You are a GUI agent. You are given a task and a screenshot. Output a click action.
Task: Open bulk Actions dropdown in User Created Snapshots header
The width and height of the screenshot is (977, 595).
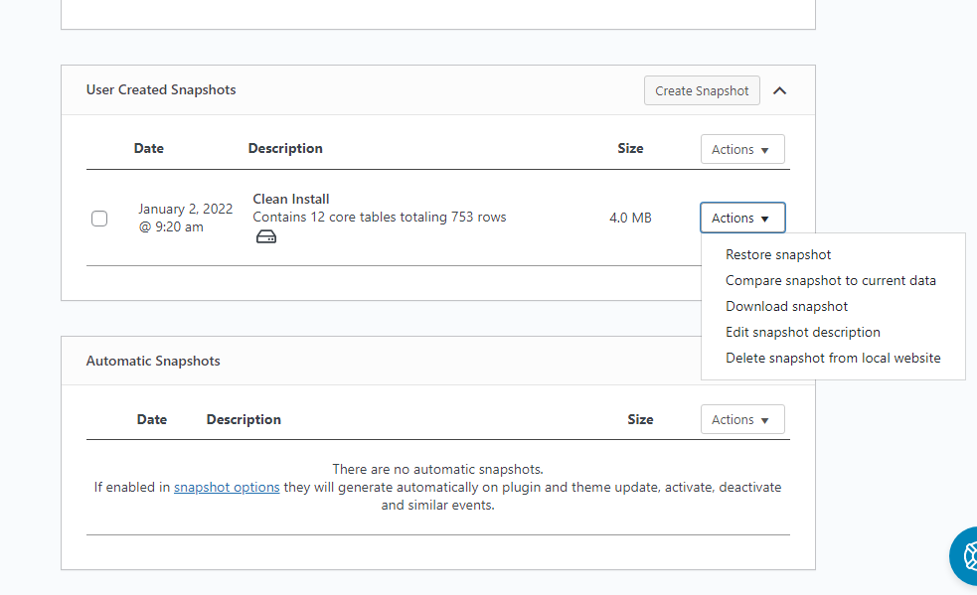click(x=741, y=149)
